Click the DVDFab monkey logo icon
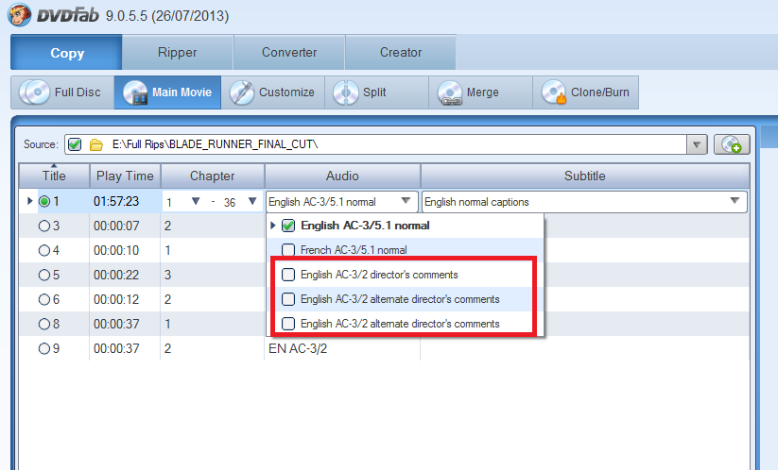 point(20,14)
